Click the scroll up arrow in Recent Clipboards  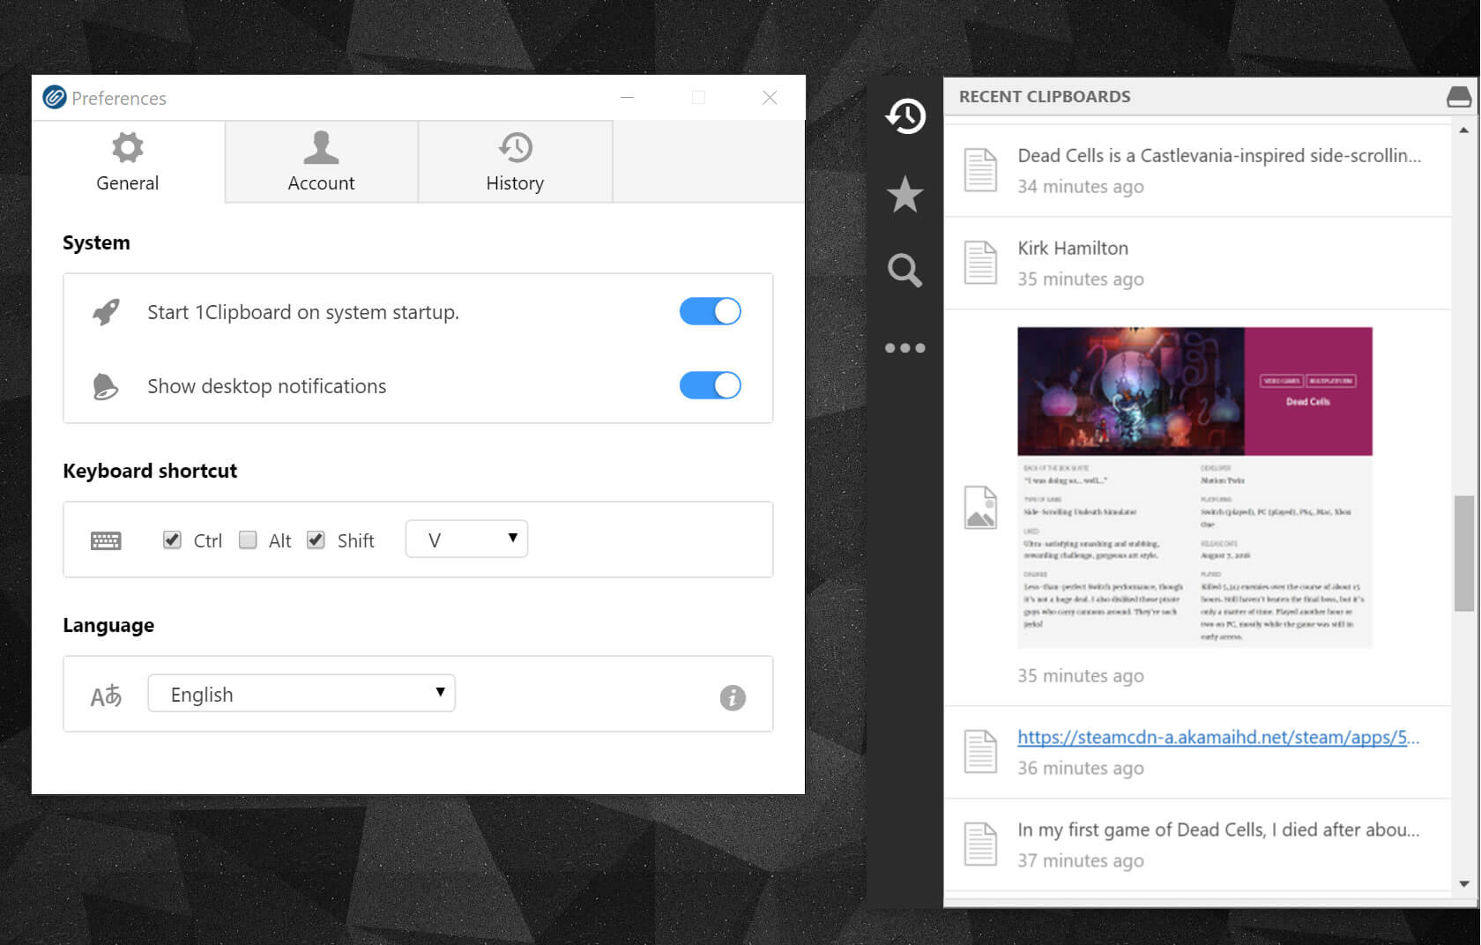tap(1463, 130)
